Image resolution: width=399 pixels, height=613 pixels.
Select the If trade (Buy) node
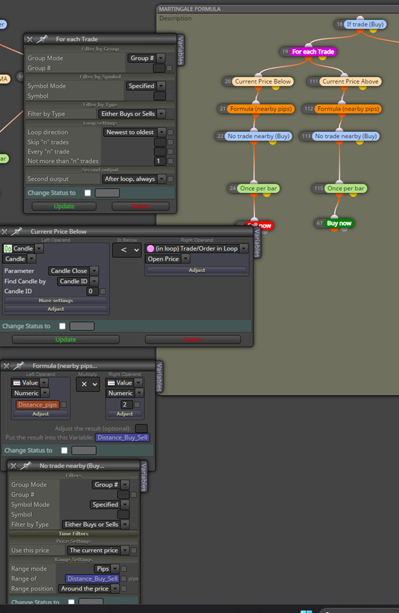(x=365, y=25)
